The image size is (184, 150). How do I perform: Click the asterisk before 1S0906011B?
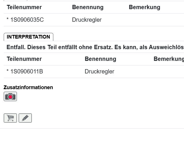[x=8, y=71]
